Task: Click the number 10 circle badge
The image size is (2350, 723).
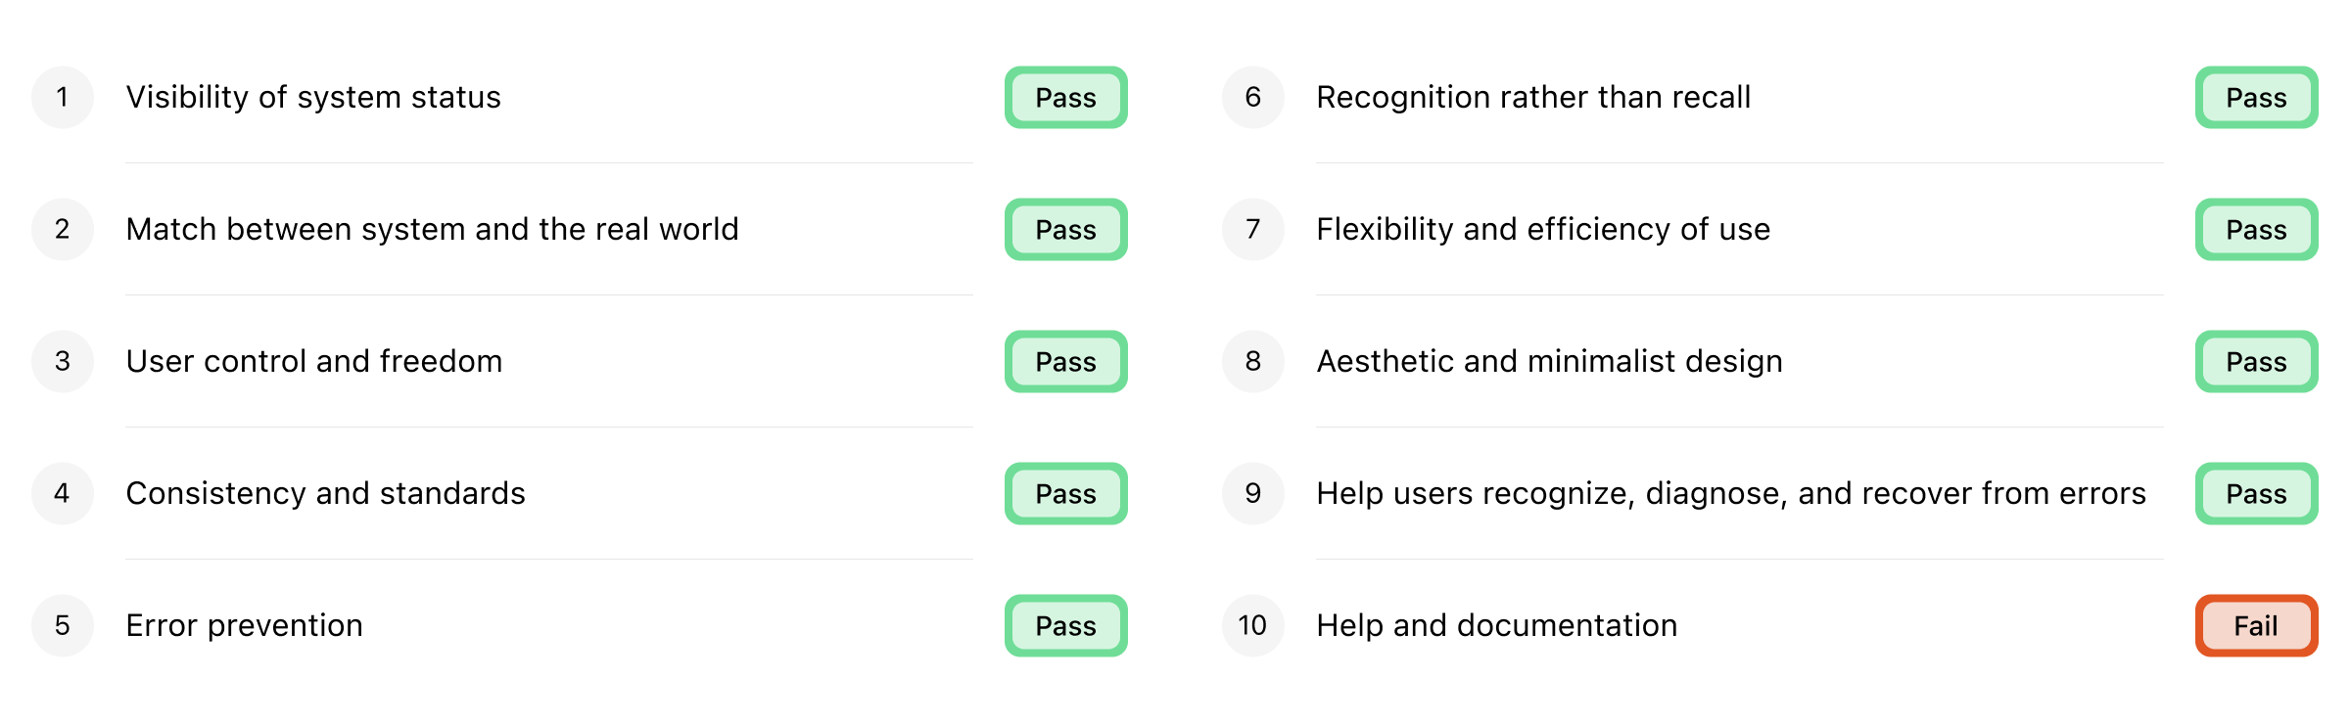Action: 1253,626
